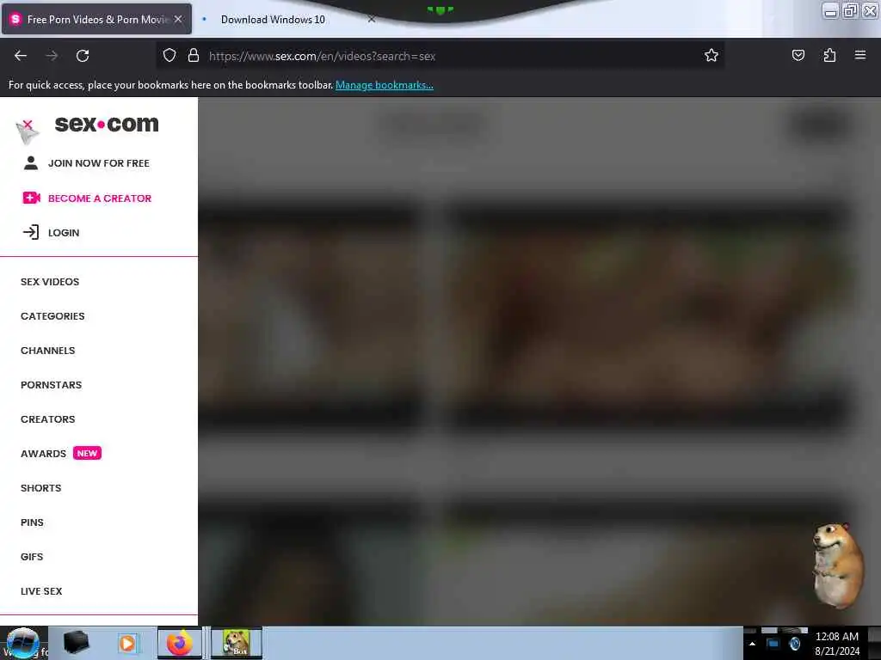Viewport: 881px width, 660px height.
Task: Close the first browser tab
Action: [x=178, y=19]
